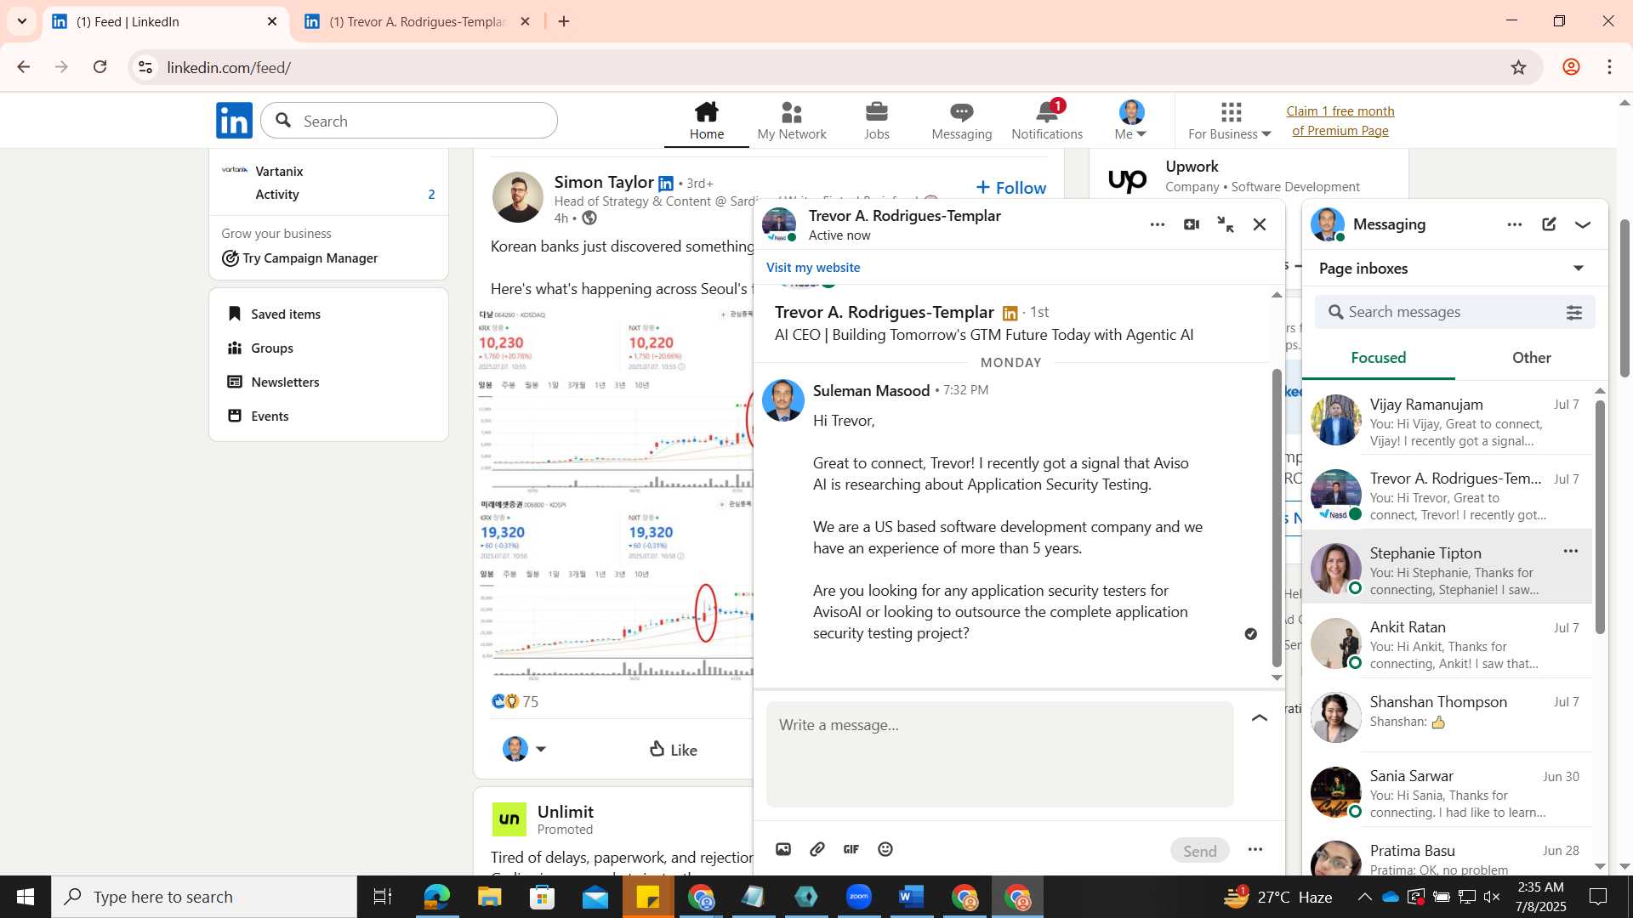Open Newsletters in sidebar
The width and height of the screenshot is (1633, 918).
[x=273, y=382]
